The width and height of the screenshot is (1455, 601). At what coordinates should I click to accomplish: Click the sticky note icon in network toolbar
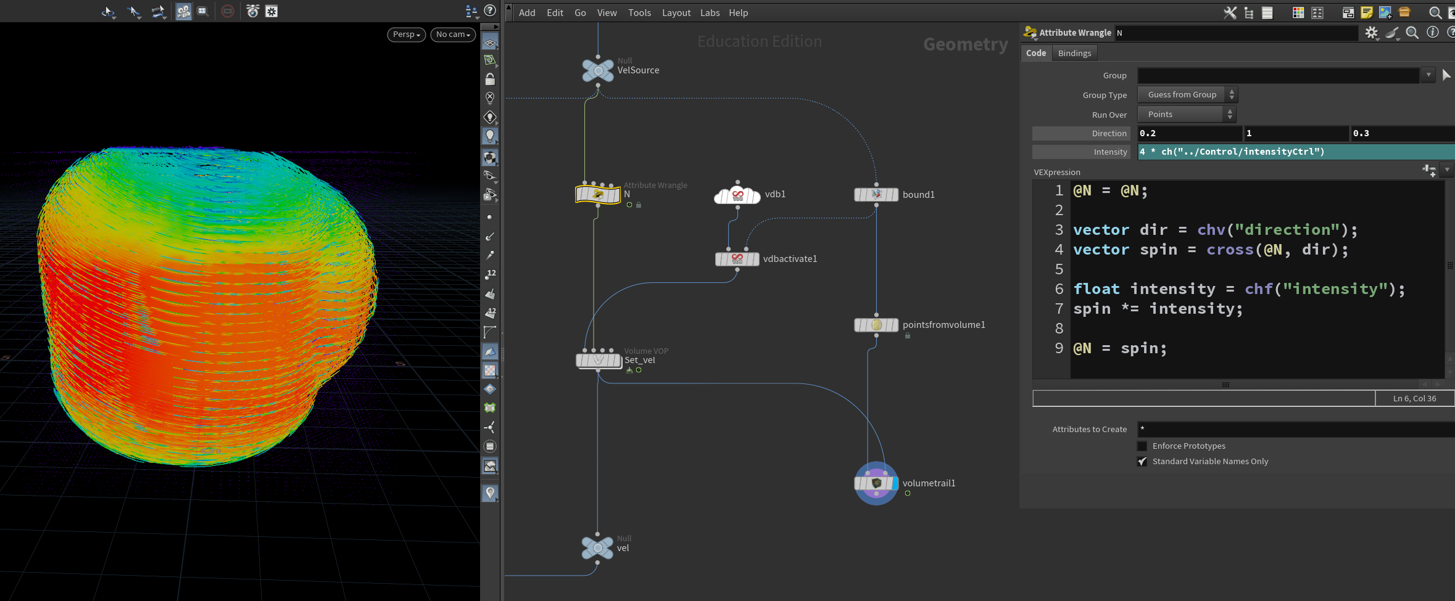tap(1366, 12)
